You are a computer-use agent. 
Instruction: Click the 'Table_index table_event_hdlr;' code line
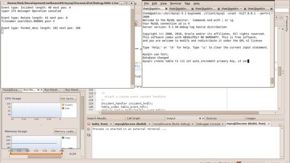point(125,107)
